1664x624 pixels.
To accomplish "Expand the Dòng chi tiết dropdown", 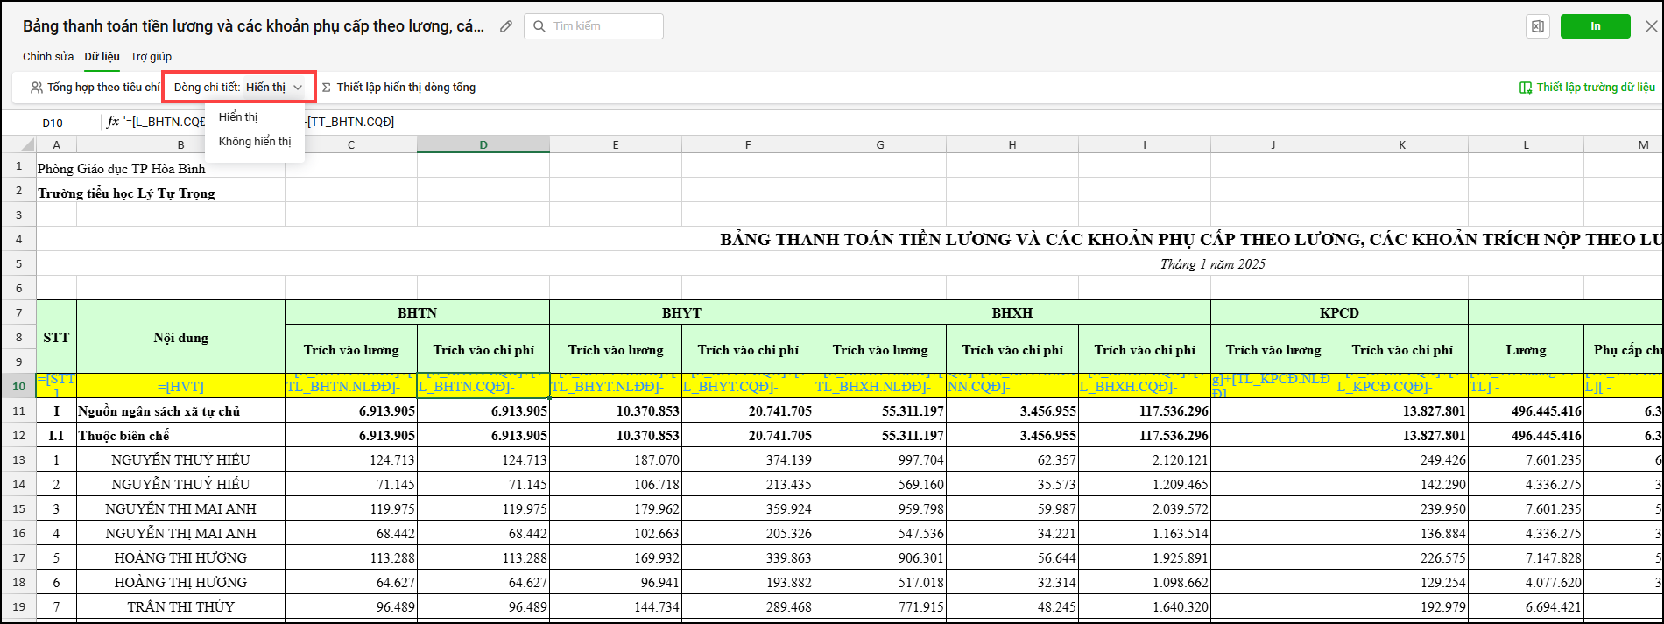I will tap(297, 88).
